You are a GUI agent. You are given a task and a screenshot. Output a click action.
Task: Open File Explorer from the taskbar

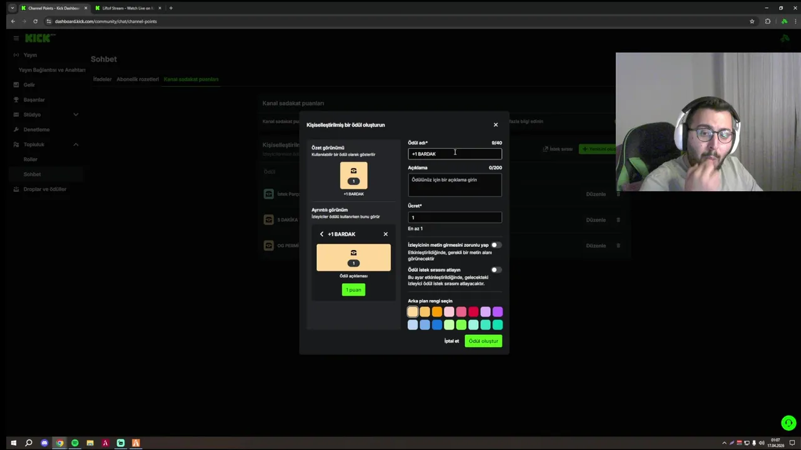[x=90, y=443]
